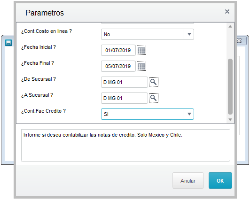Confirm the parameters with OK
The width and height of the screenshot is (250, 200).
(220, 181)
